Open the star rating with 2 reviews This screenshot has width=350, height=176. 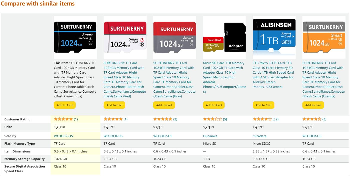coord(163,119)
